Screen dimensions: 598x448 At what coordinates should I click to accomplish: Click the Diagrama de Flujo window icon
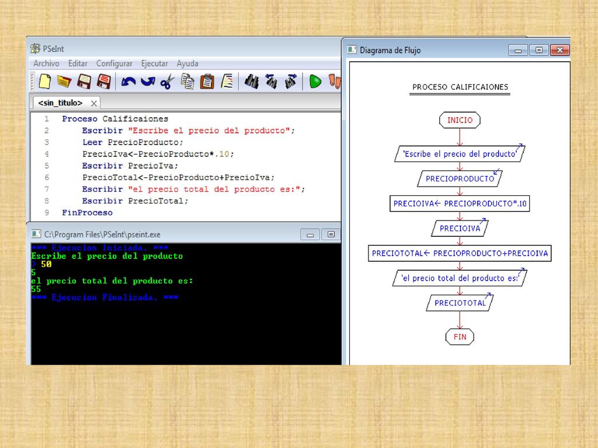(352, 50)
